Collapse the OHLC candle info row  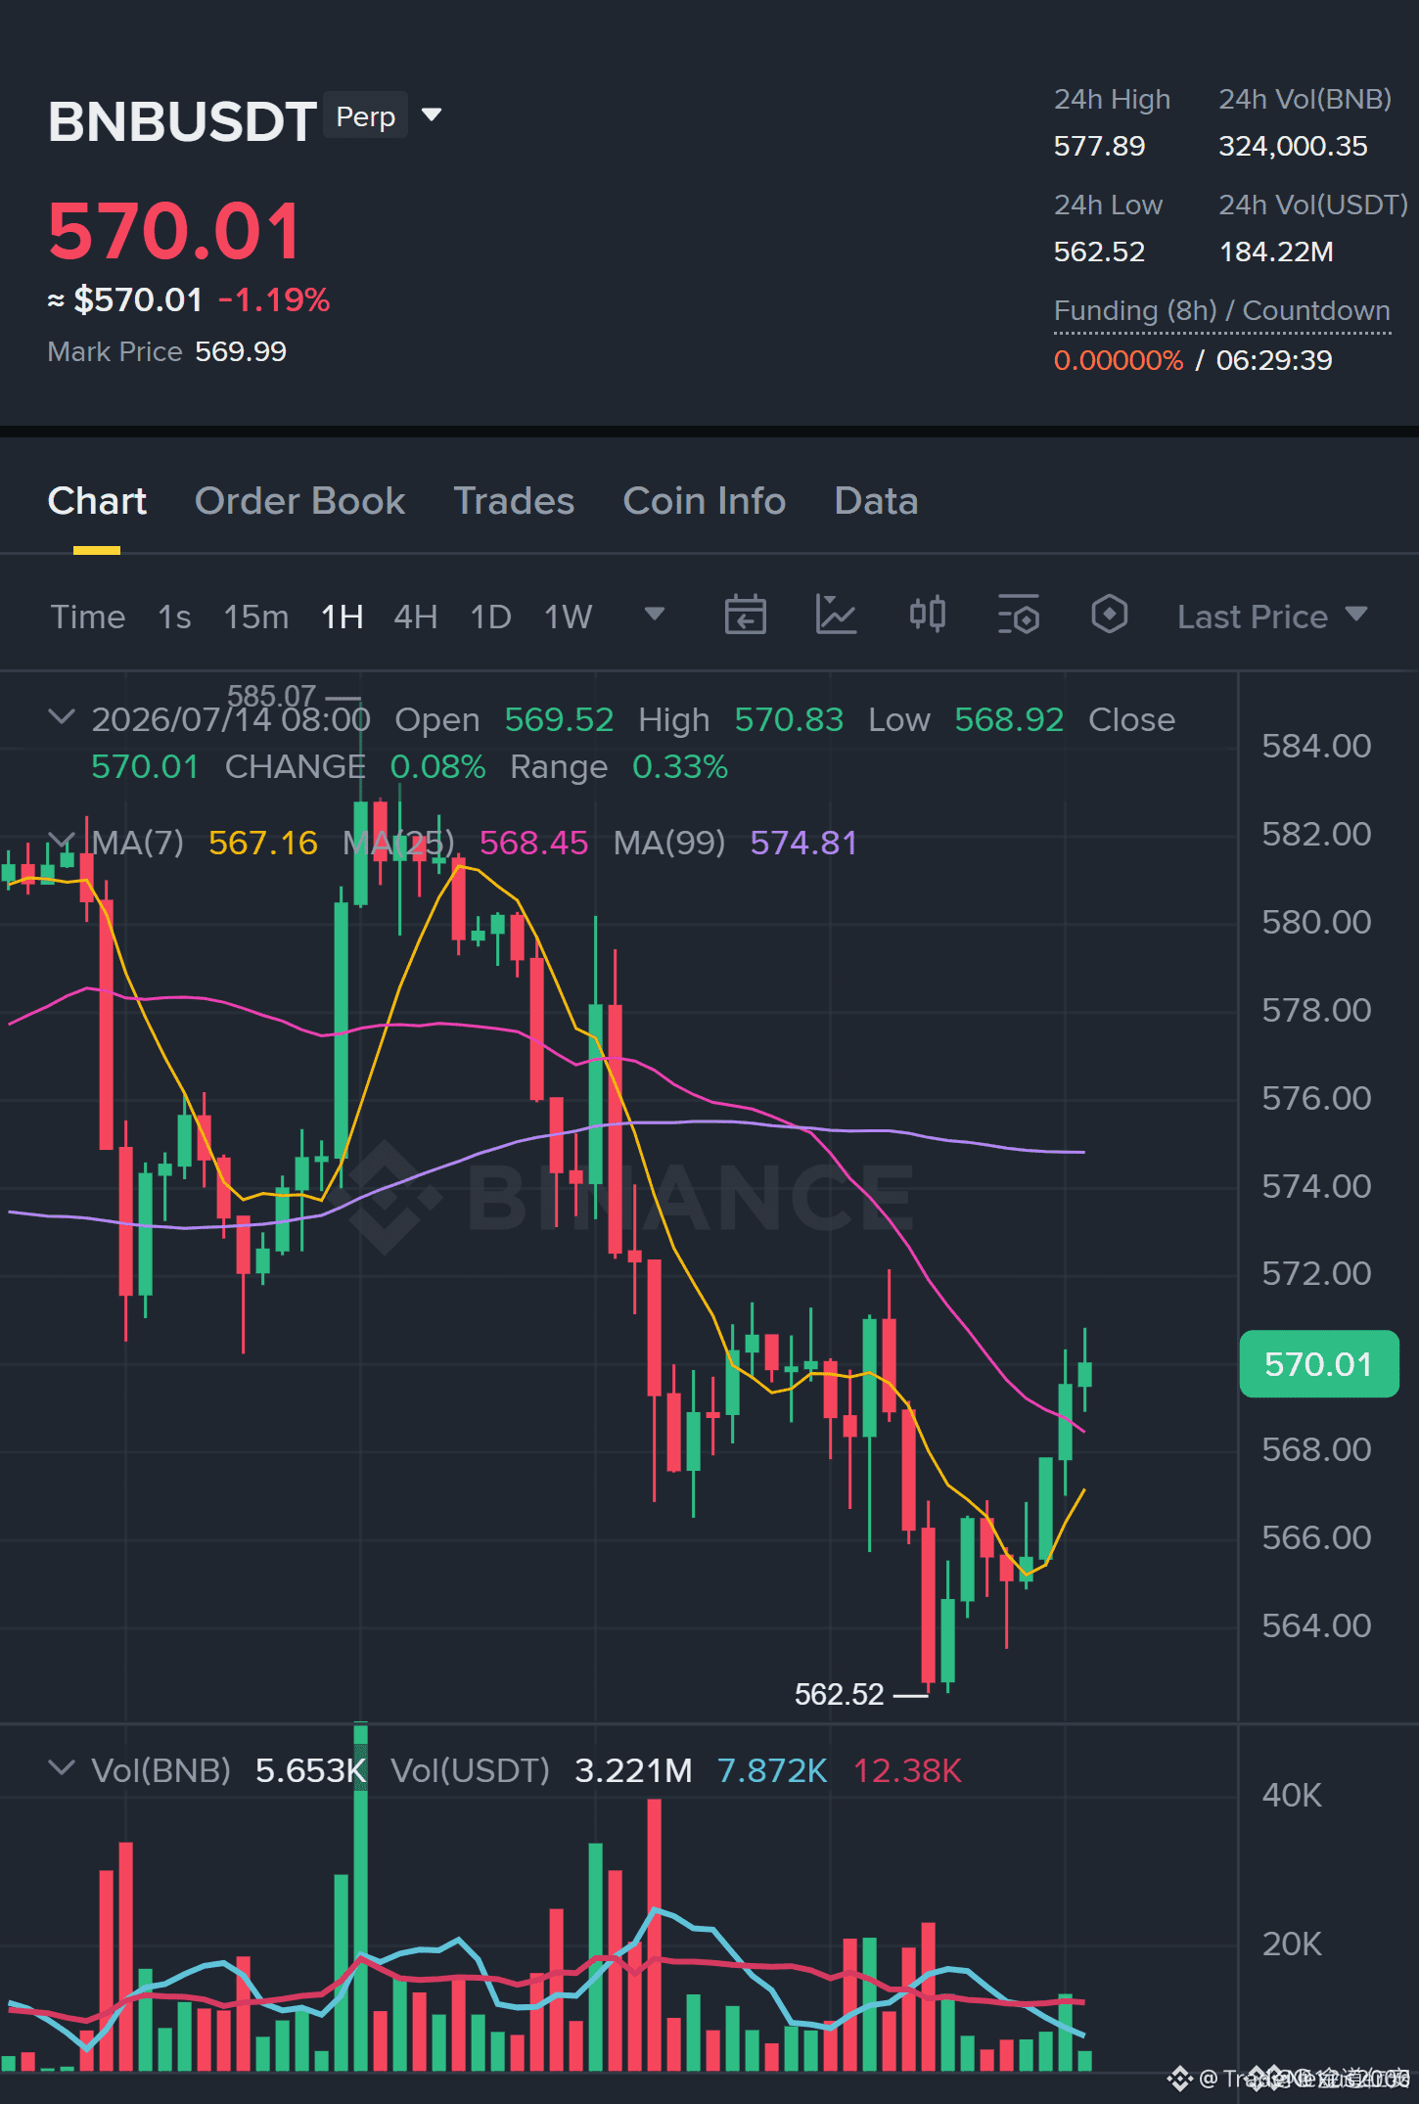coord(61,717)
